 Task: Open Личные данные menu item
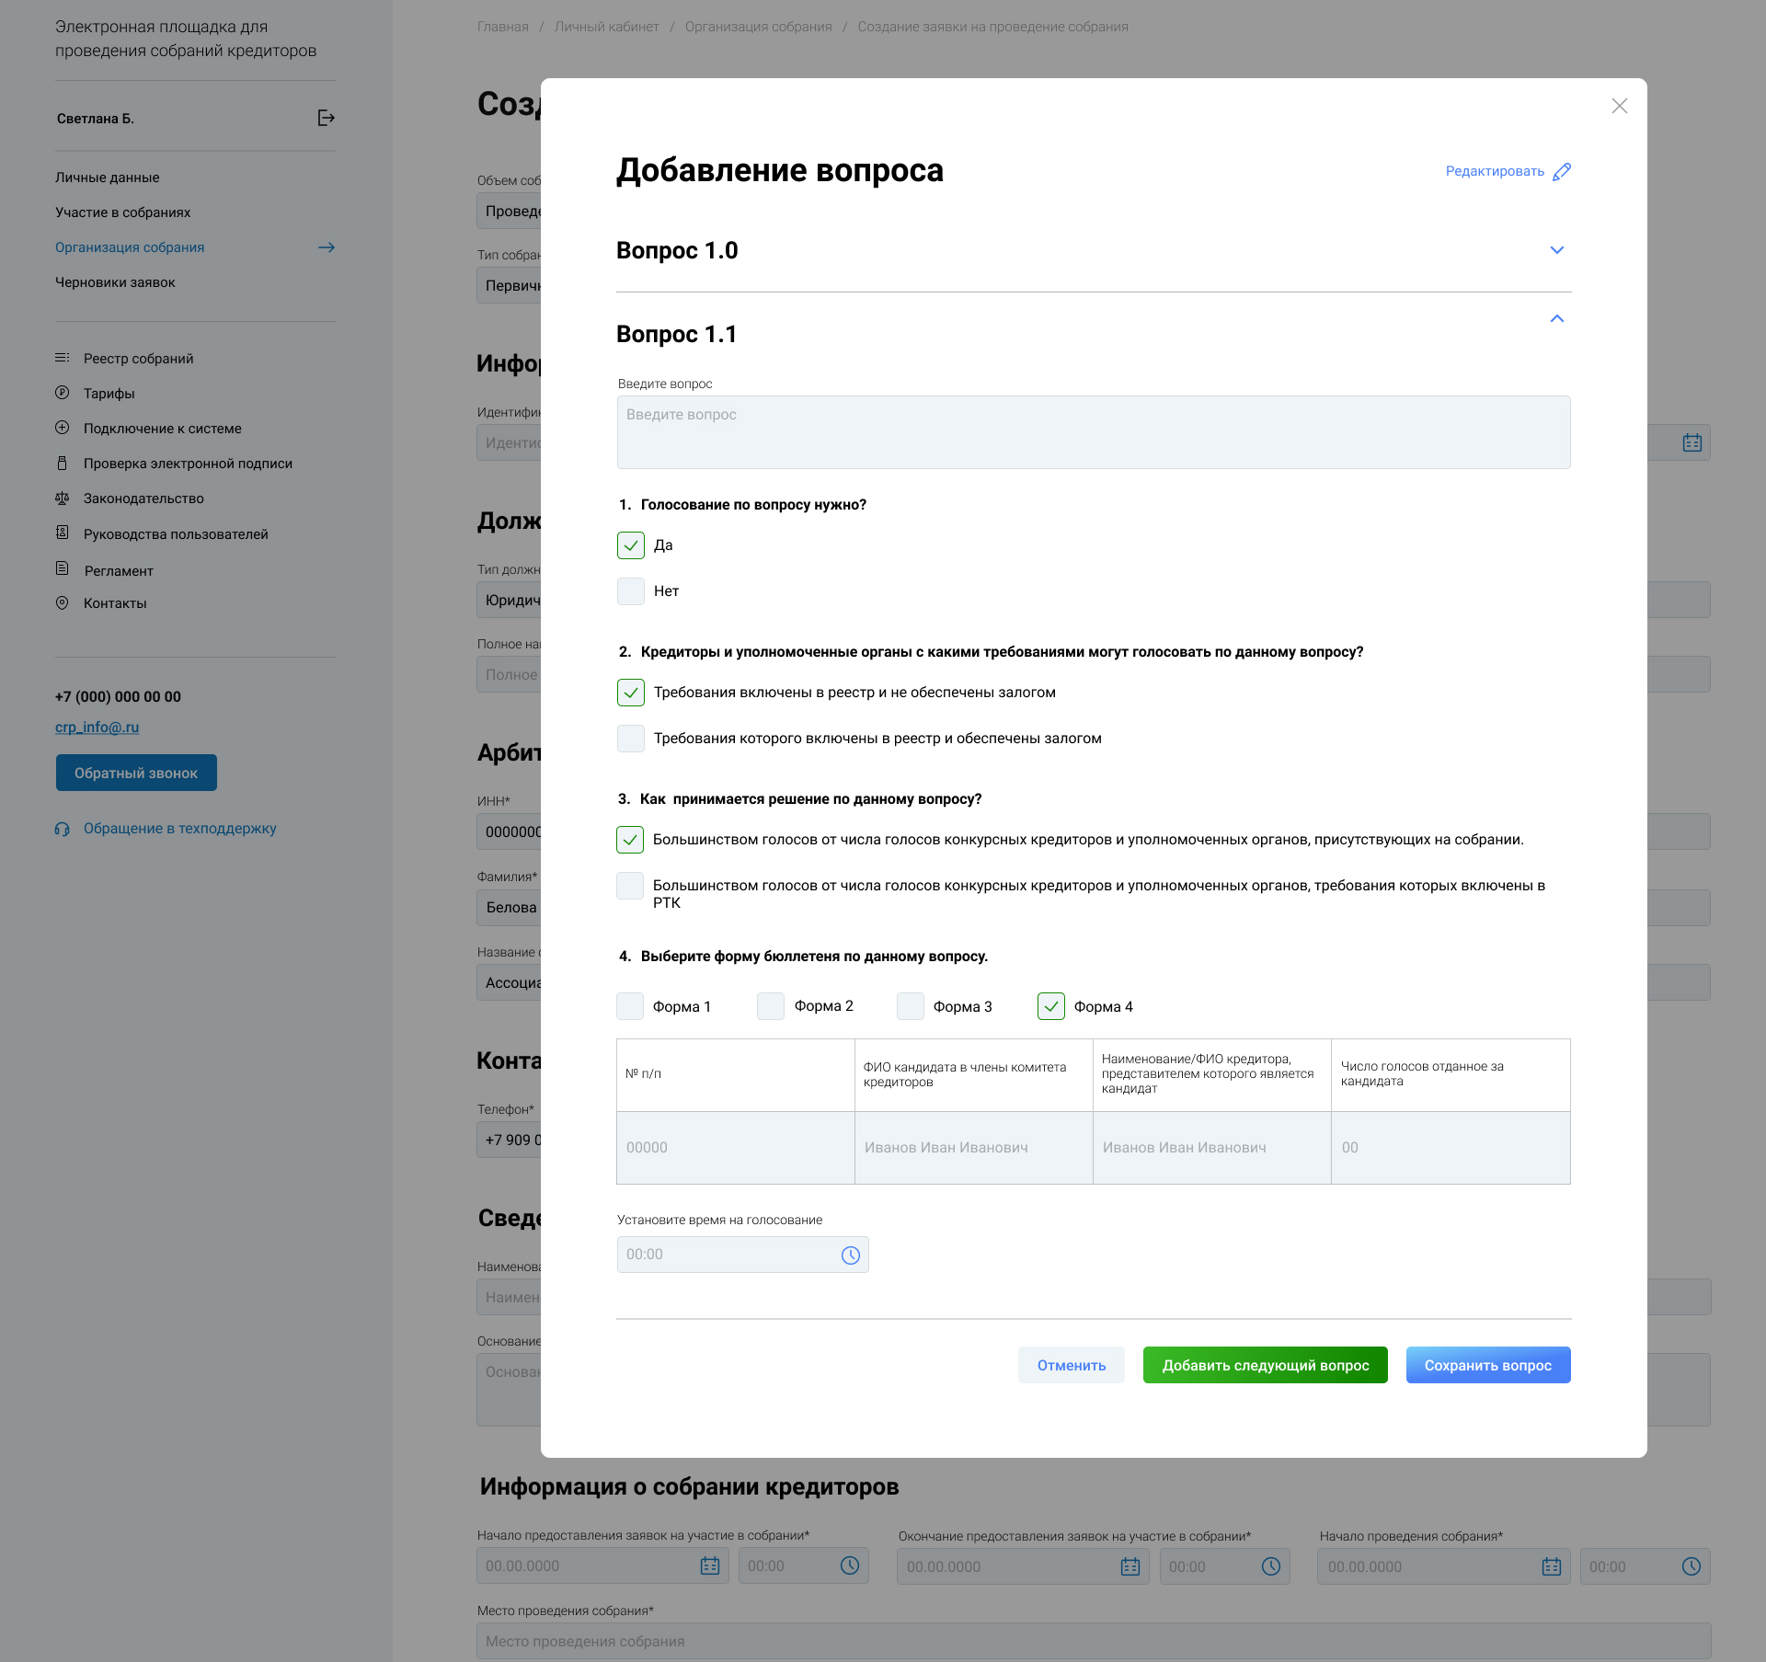(108, 178)
